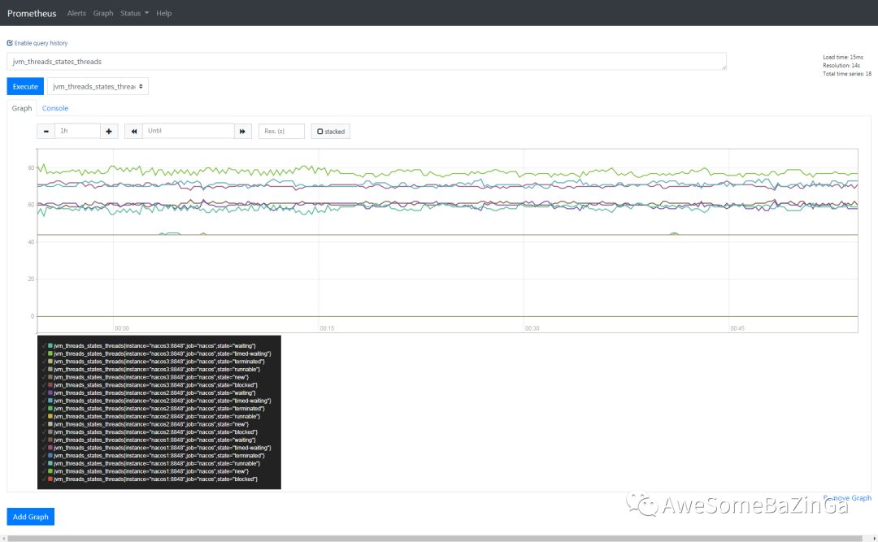Click the query box resize handle
The image size is (878, 542).
point(724,67)
